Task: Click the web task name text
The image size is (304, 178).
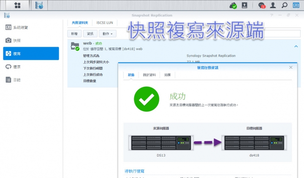Action: (87, 43)
